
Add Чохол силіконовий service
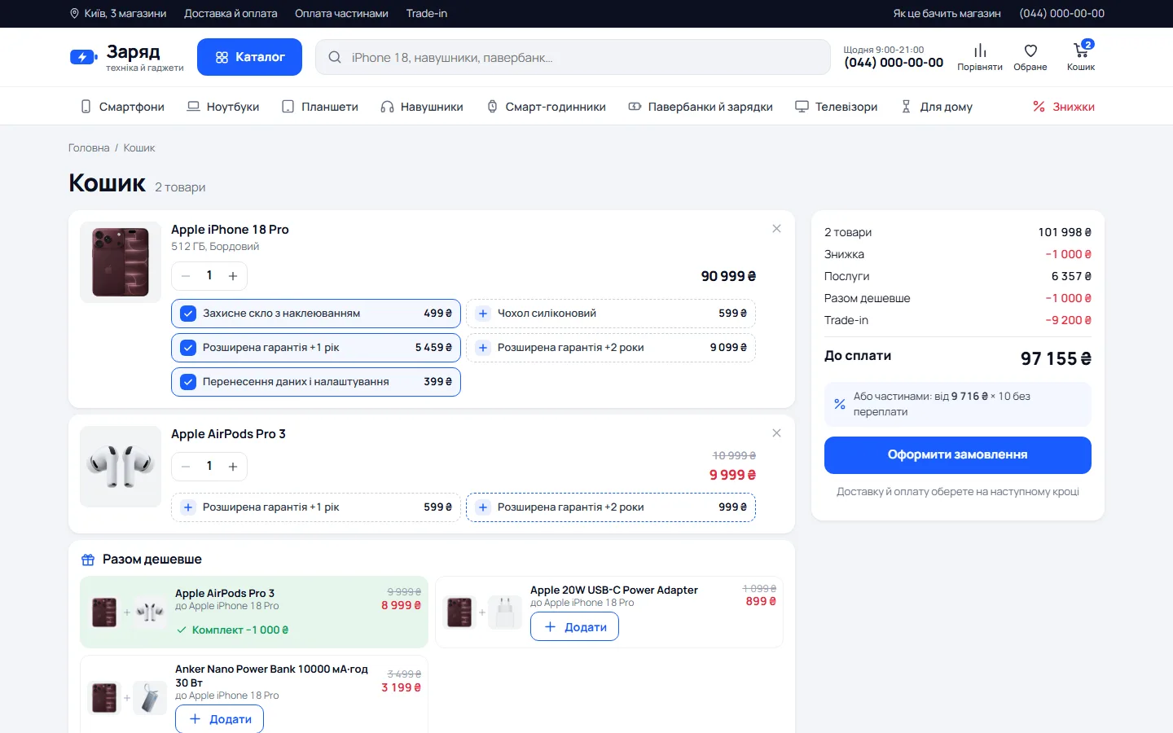tap(611, 314)
